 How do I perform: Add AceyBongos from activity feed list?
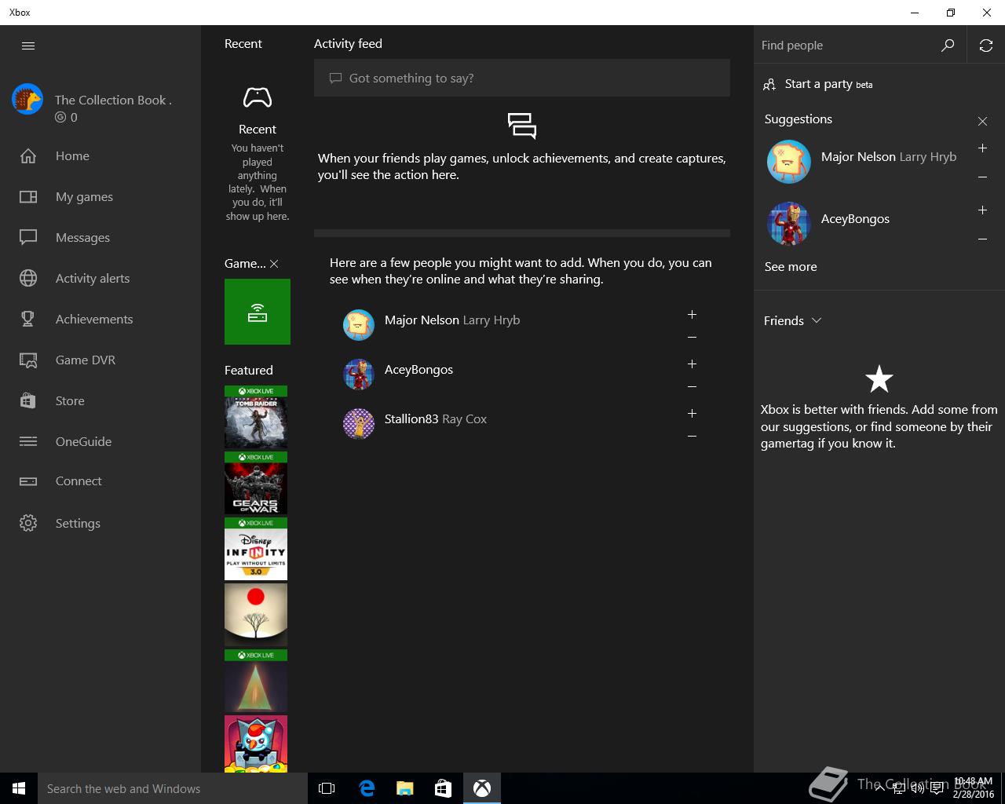[692, 364]
